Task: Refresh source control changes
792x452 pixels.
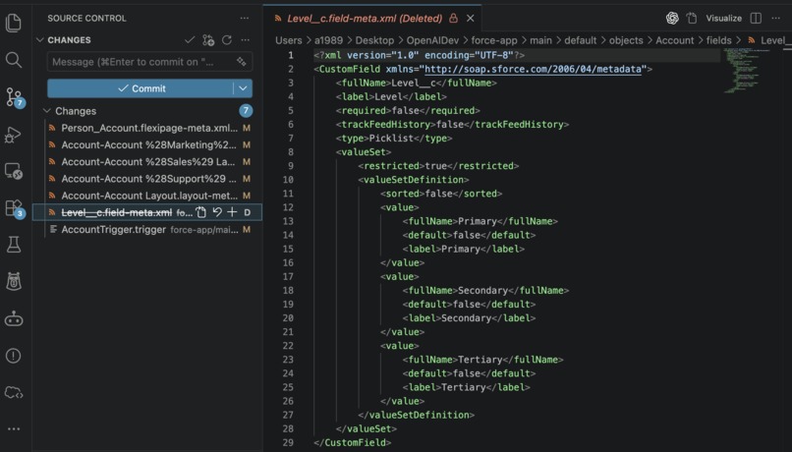Action: click(227, 40)
